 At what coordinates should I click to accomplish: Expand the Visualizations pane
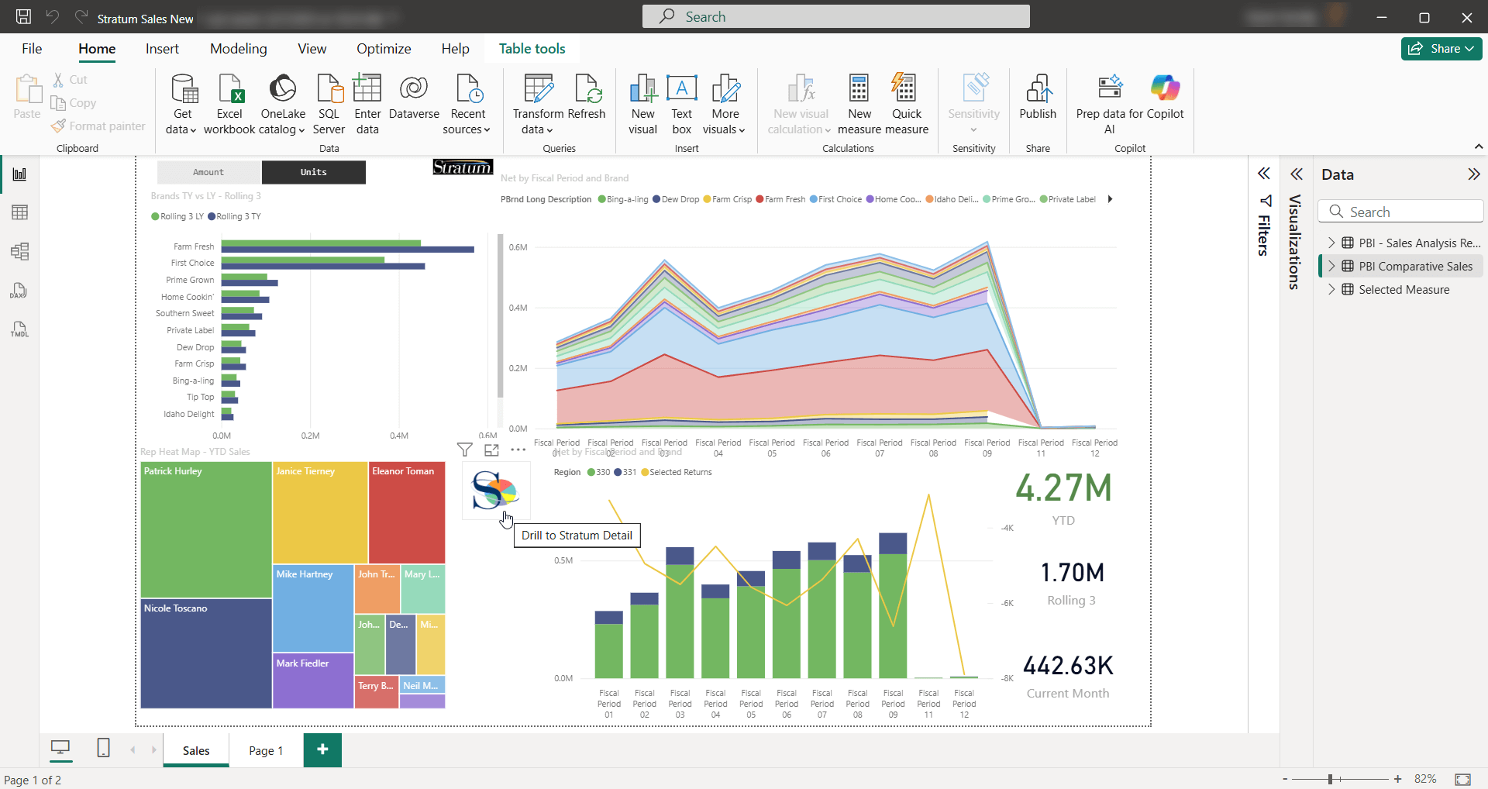tap(1296, 174)
